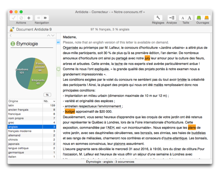Toggle the % percentage display button

[47, 95]
